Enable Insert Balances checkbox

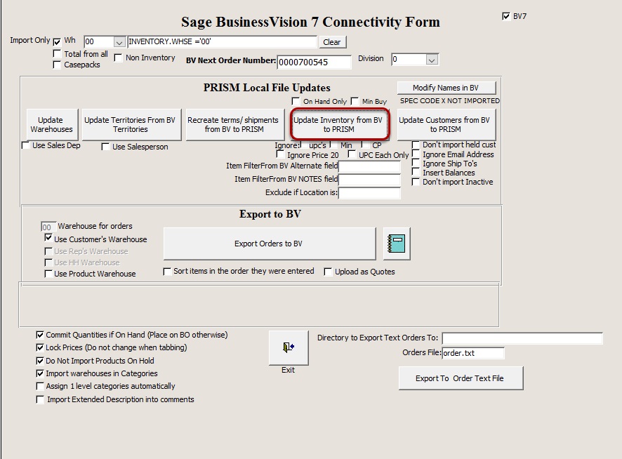click(x=416, y=172)
